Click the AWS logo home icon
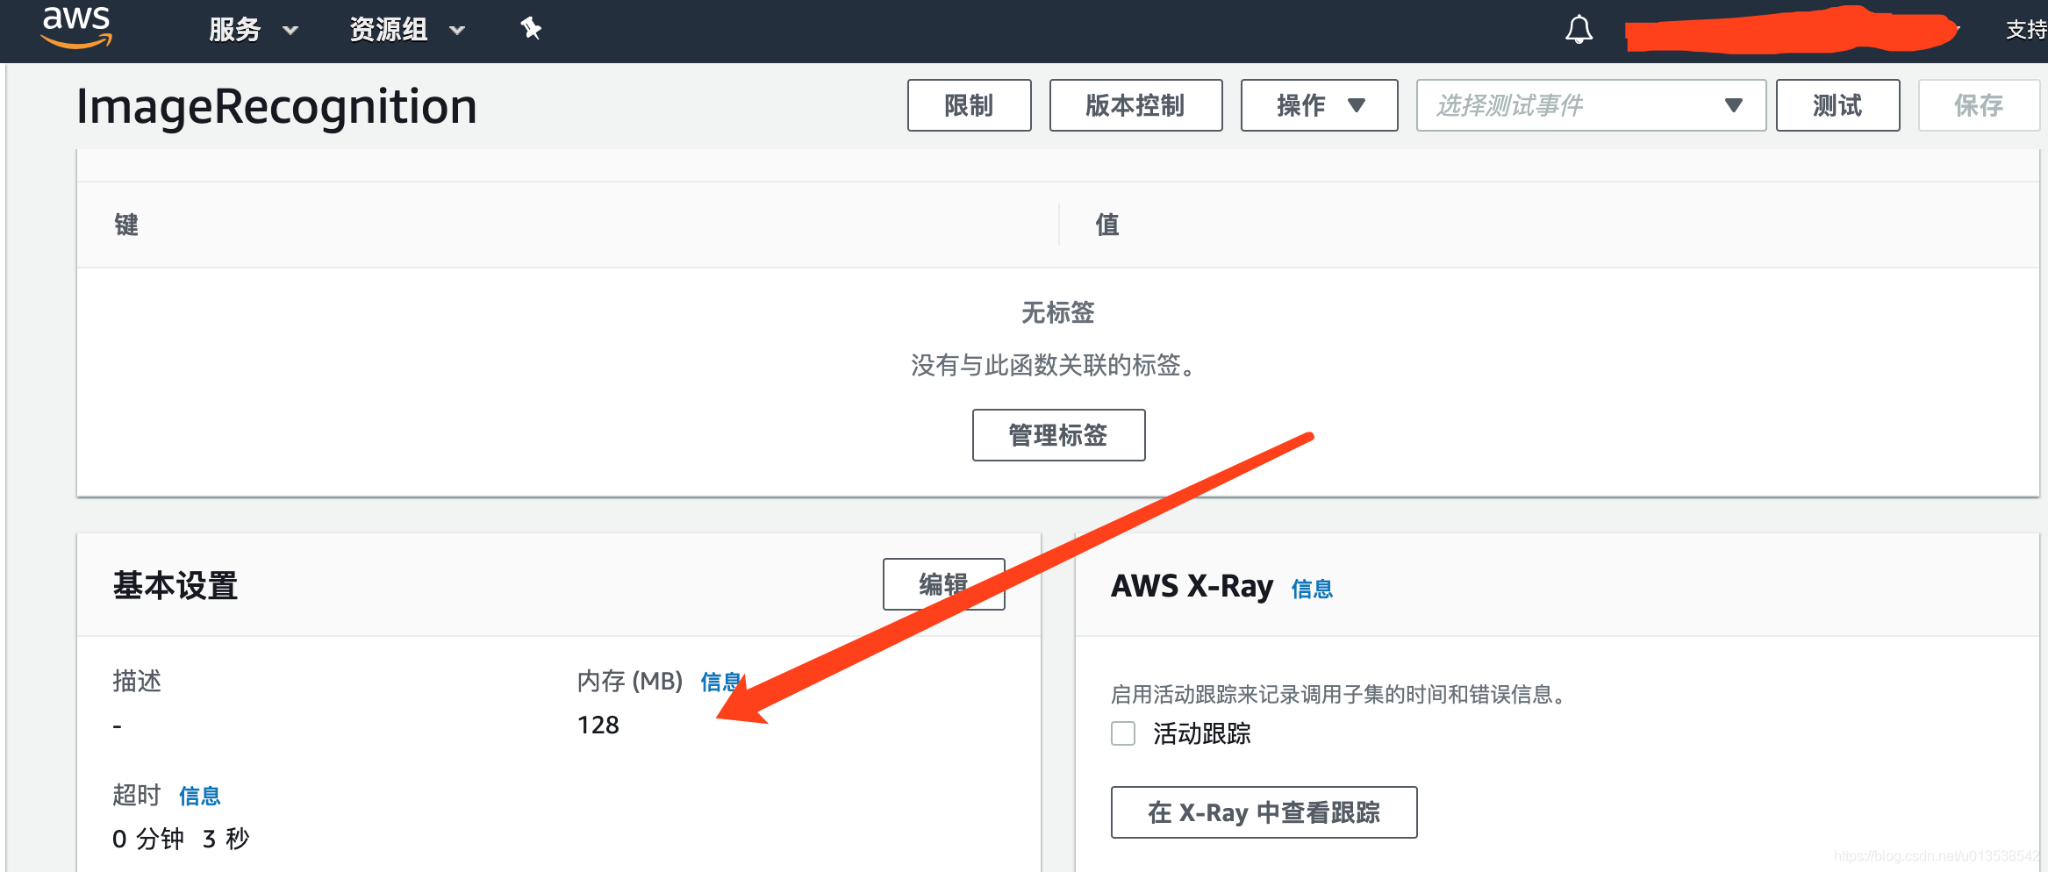The width and height of the screenshot is (2048, 872). pyautogui.click(x=76, y=26)
